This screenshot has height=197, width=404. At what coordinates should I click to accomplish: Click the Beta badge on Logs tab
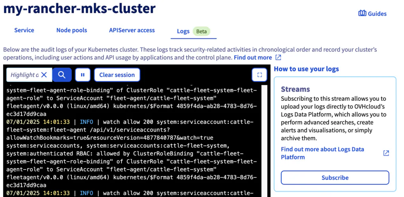click(202, 32)
